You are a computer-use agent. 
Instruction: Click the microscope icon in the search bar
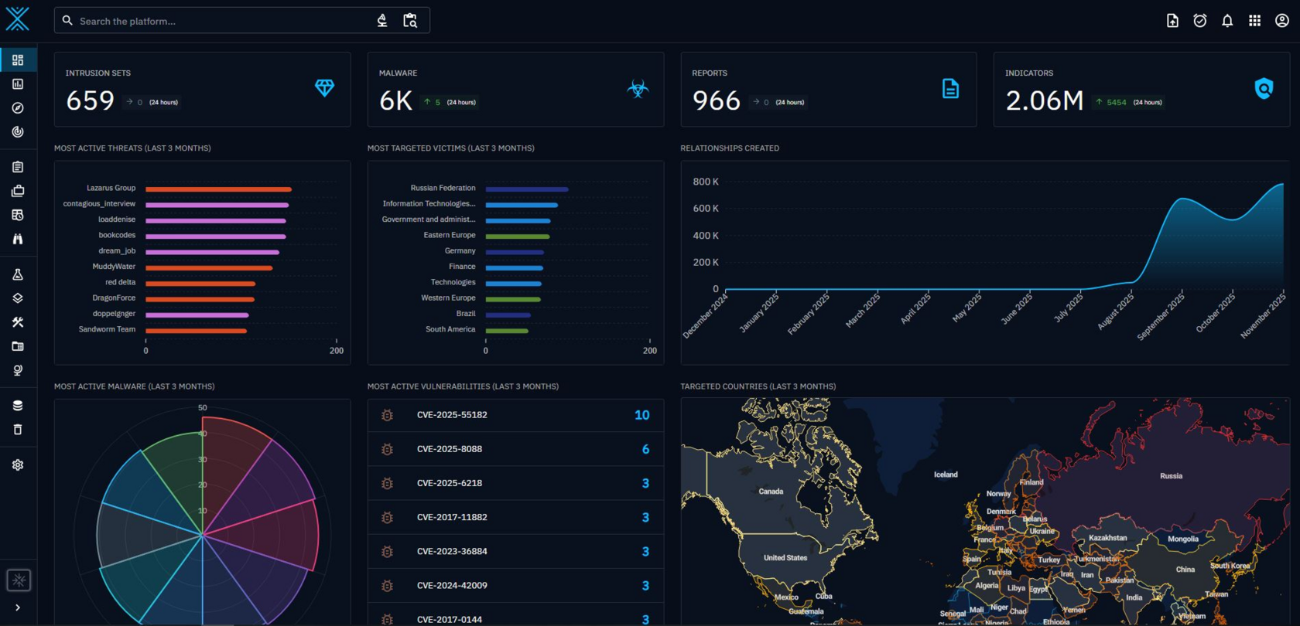[382, 21]
